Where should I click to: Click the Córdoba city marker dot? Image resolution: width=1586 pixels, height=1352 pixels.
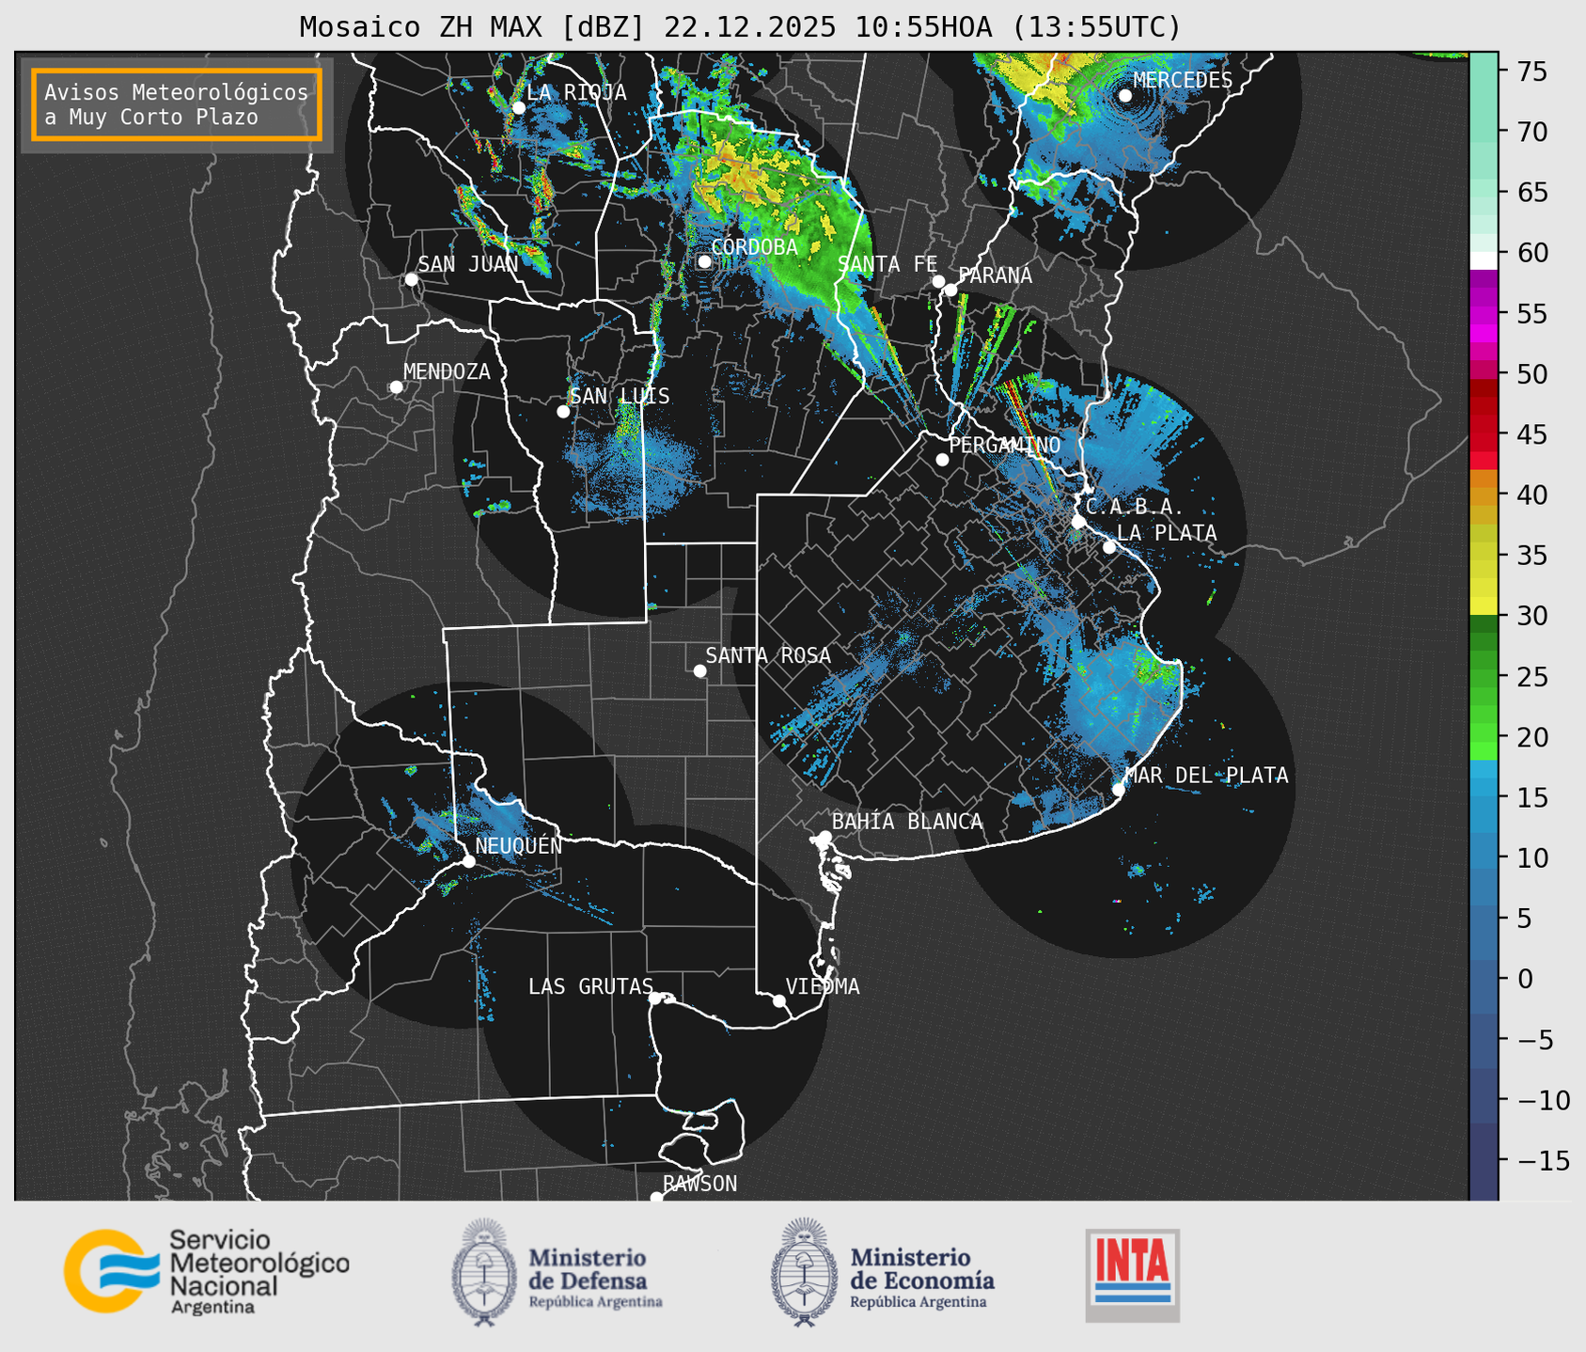tap(704, 261)
